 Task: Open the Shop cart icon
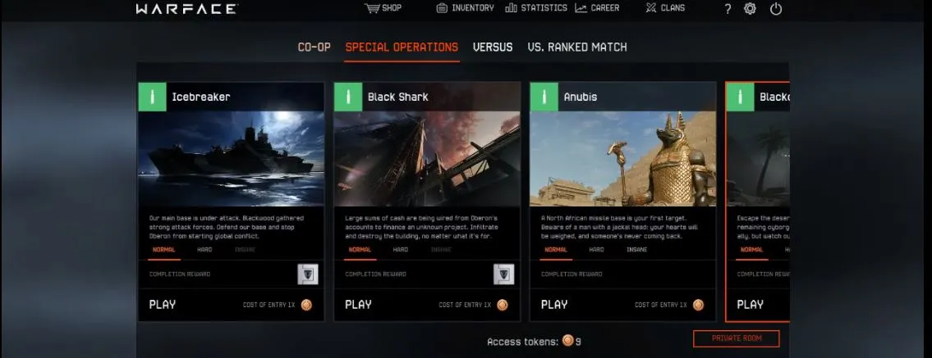pyautogui.click(x=372, y=8)
